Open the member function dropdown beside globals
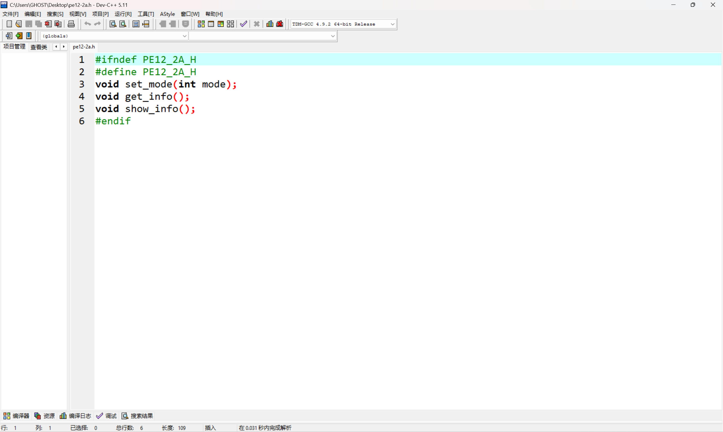 click(x=332, y=36)
